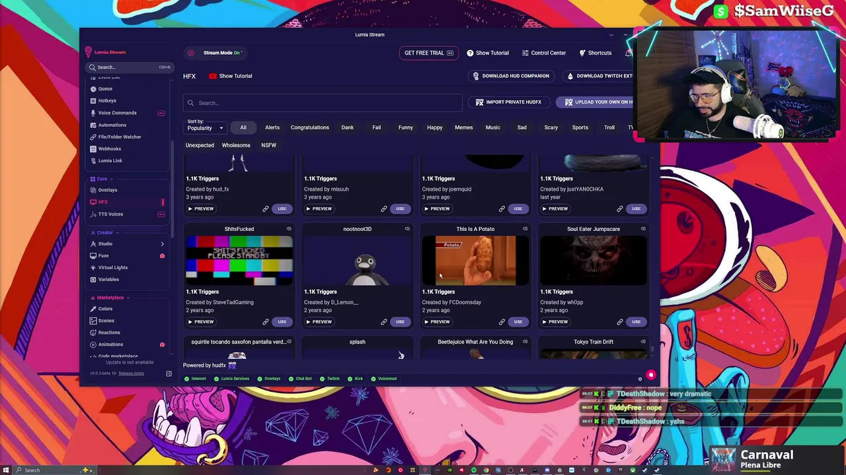Click the HFX search input field
Image resolution: width=846 pixels, height=475 pixels.
[323, 103]
